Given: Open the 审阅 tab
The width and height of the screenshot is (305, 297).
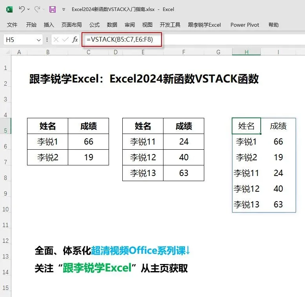Looking at the screenshot, I should point(130,25).
